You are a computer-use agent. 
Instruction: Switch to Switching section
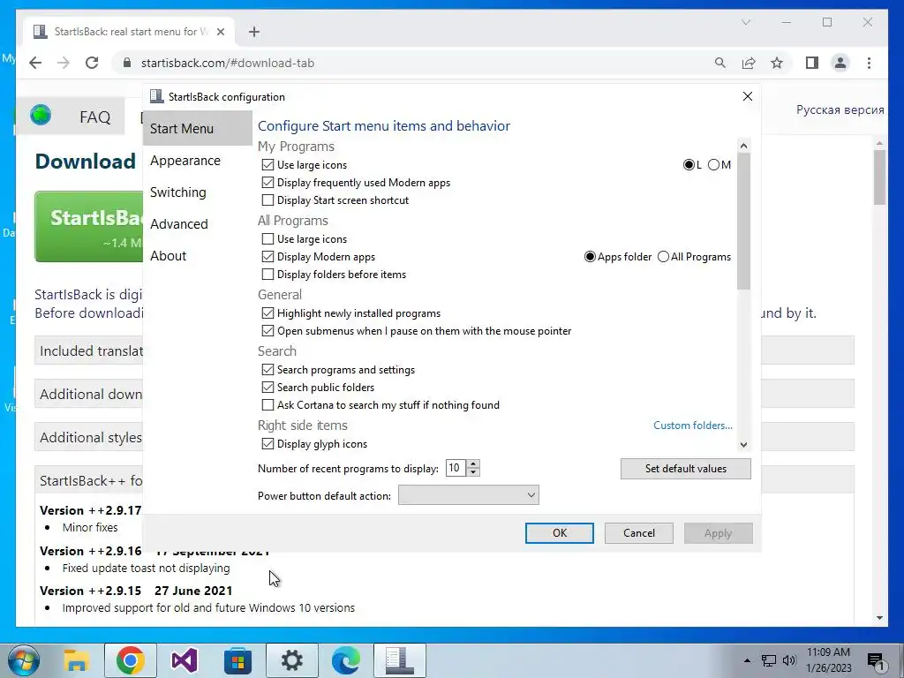(x=177, y=192)
